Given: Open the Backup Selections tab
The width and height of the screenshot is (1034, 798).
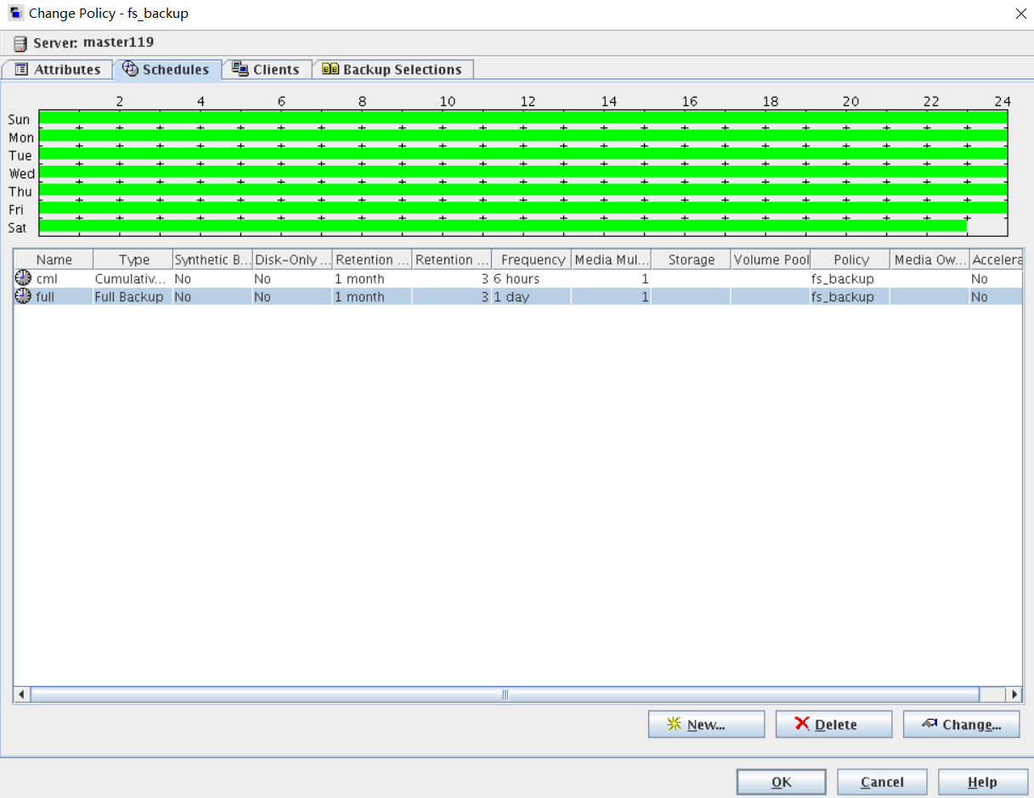Looking at the screenshot, I should click(393, 70).
